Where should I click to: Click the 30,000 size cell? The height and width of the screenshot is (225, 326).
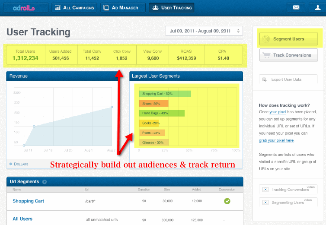point(168,201)
